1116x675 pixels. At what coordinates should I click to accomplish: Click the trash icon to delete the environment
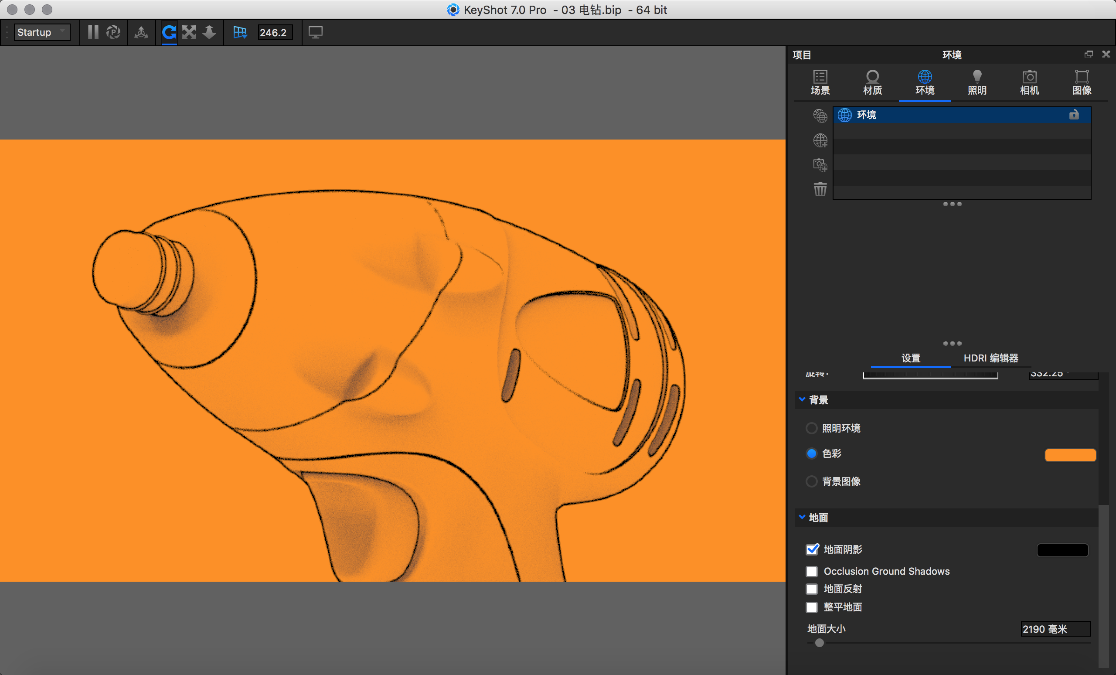coord(820,189)
